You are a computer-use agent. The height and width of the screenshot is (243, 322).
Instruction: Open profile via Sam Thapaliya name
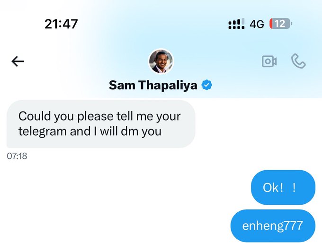point(154,85)
